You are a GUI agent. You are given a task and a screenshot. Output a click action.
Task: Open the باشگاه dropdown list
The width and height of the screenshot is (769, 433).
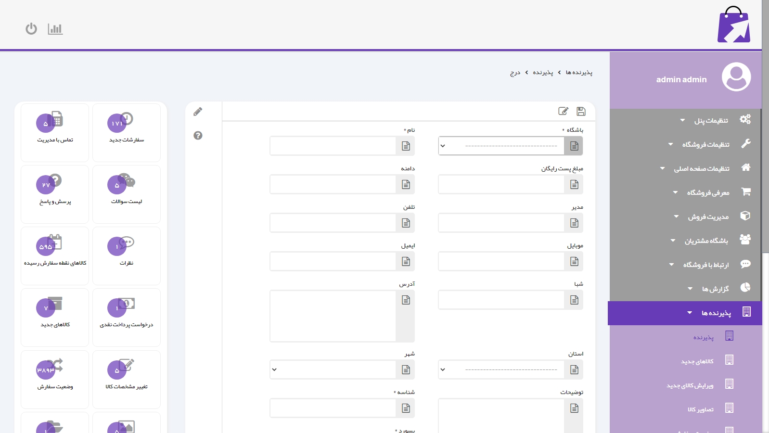(x=501, y=146)
